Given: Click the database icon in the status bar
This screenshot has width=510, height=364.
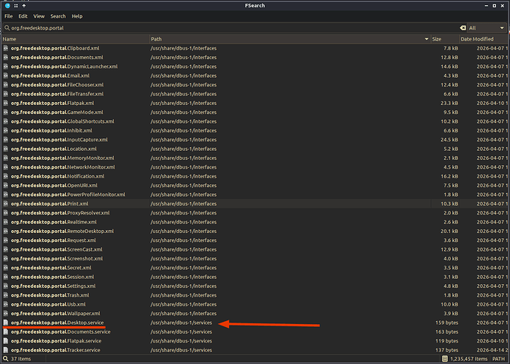Looking at the screenshot, I should pos(445,359).
